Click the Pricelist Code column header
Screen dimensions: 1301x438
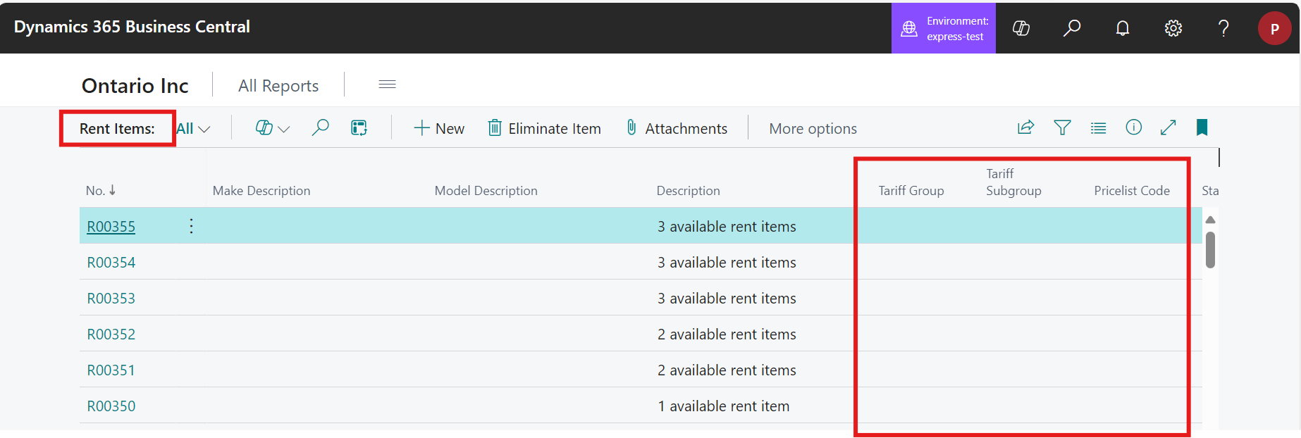click(x=1131, y=191)
